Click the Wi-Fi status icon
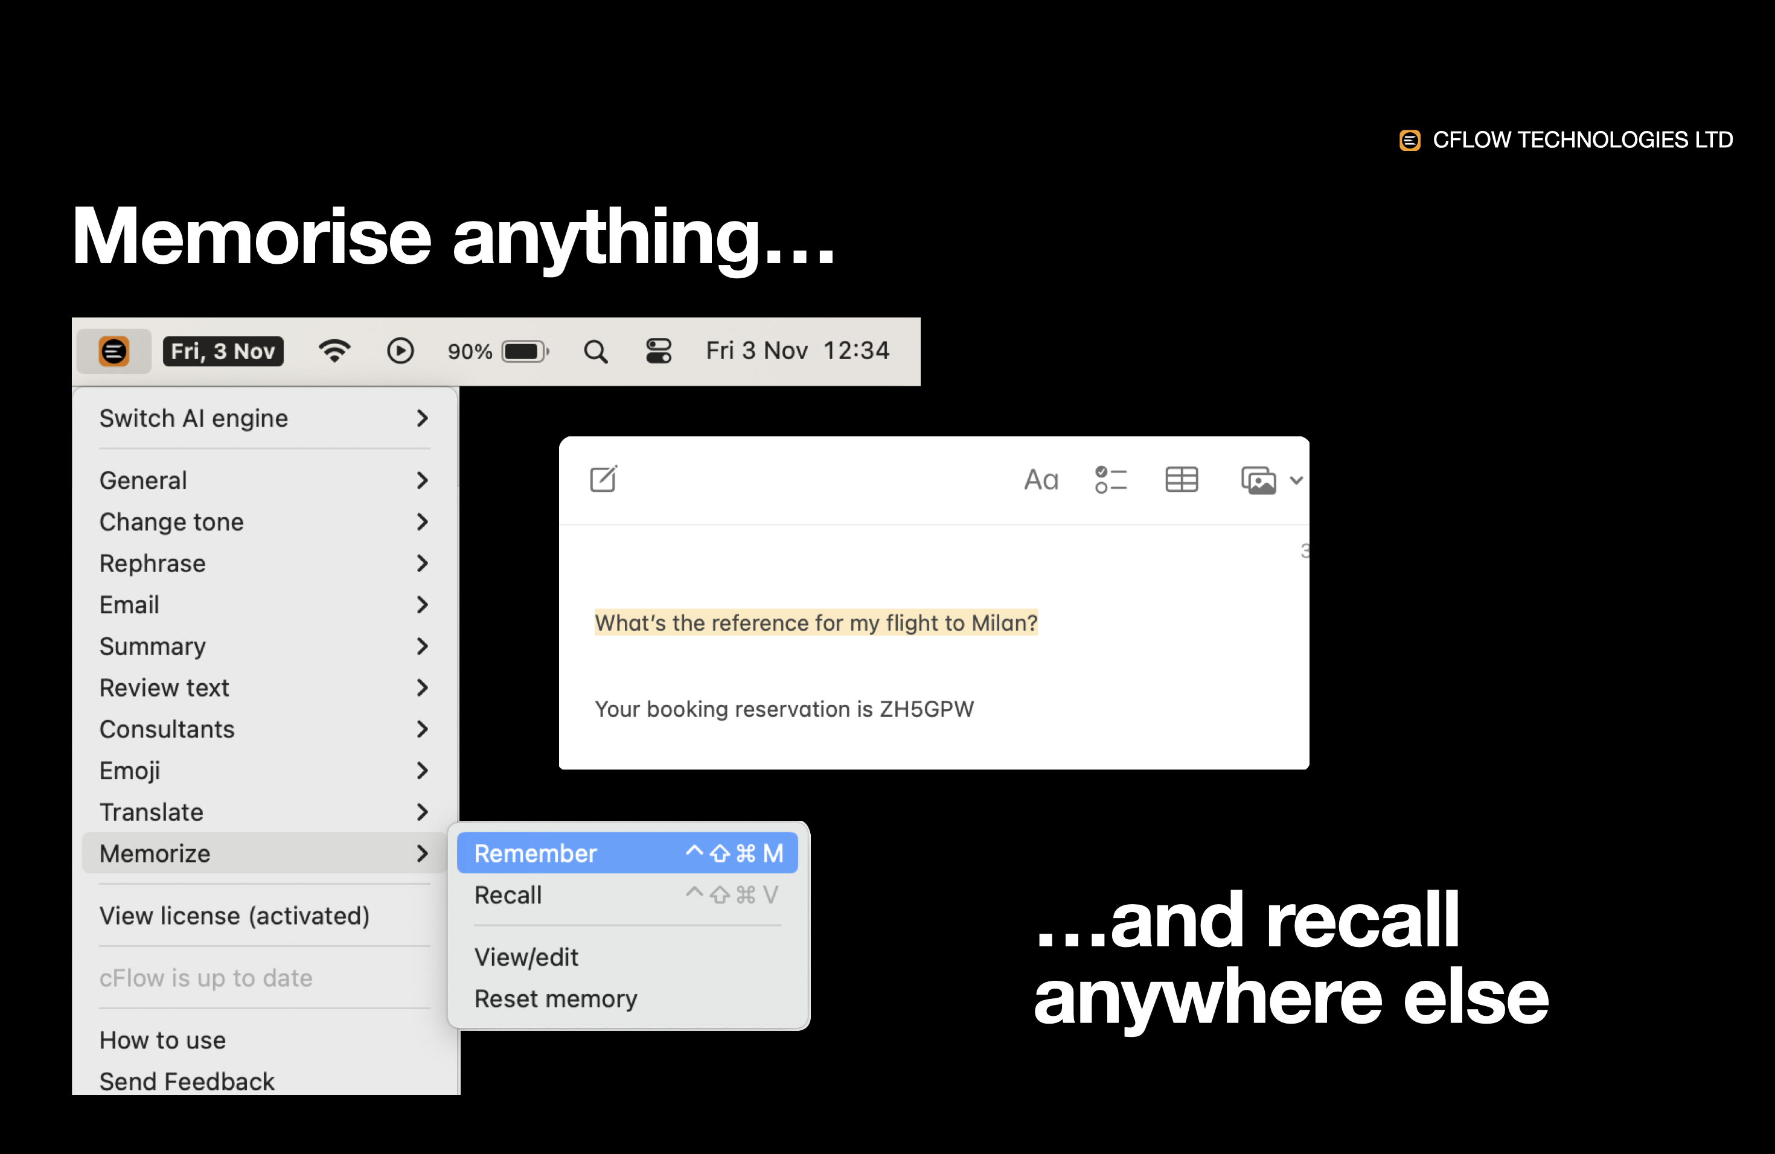Viewport: 1775px width, 1154px height. coord(334,351)
